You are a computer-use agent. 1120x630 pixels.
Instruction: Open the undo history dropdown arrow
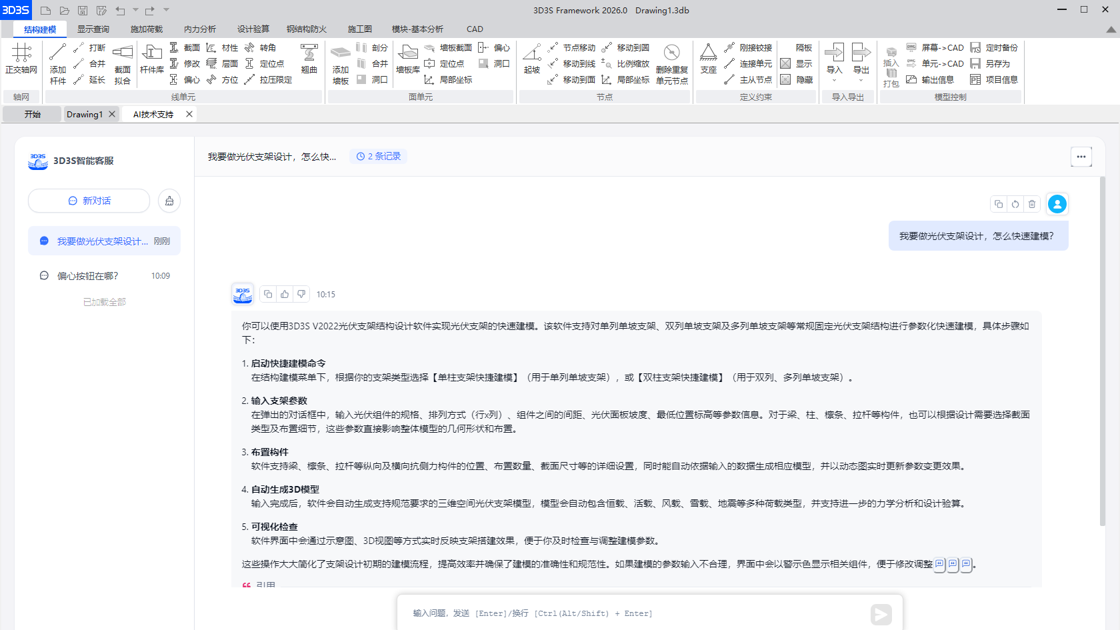(x=135, y=11)
